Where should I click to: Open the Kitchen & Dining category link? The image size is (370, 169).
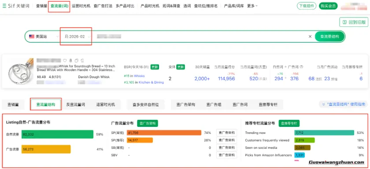coord(151,82)
